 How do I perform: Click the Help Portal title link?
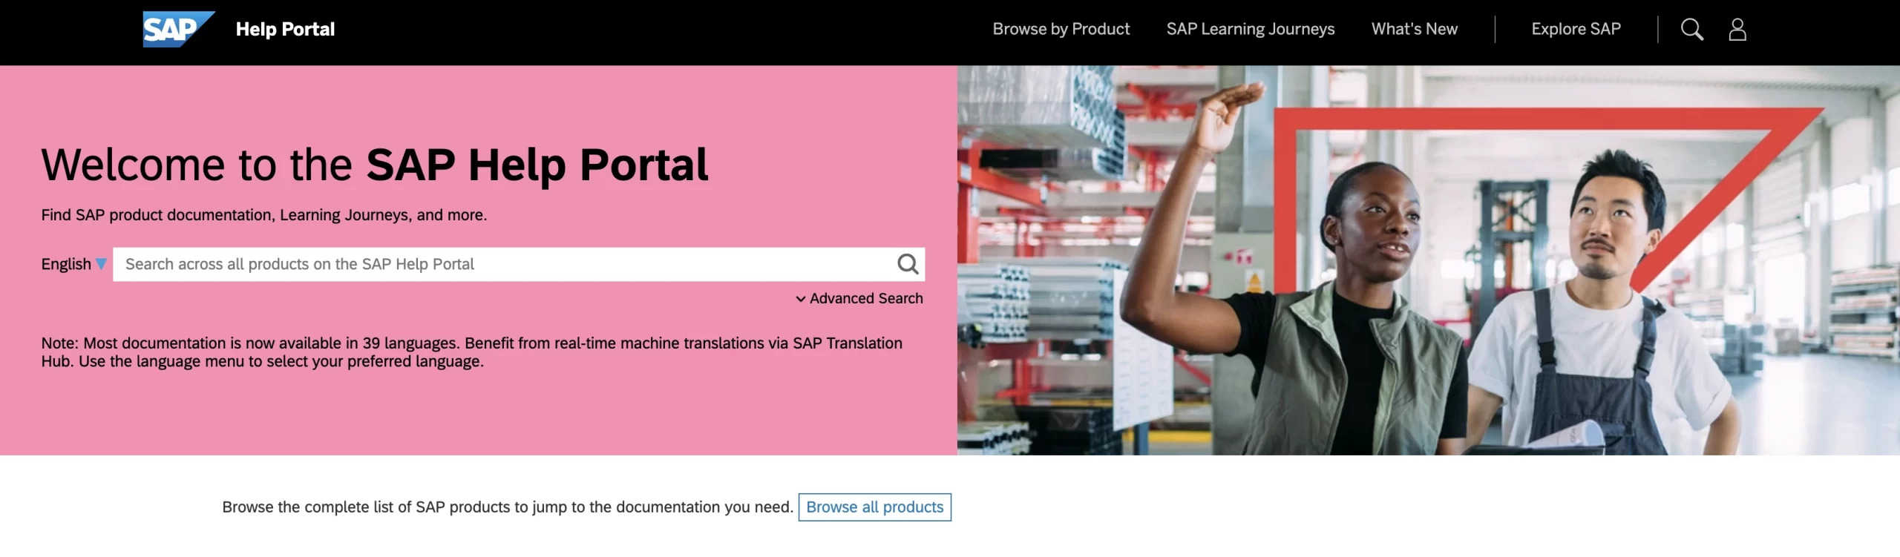pos(285,29)
